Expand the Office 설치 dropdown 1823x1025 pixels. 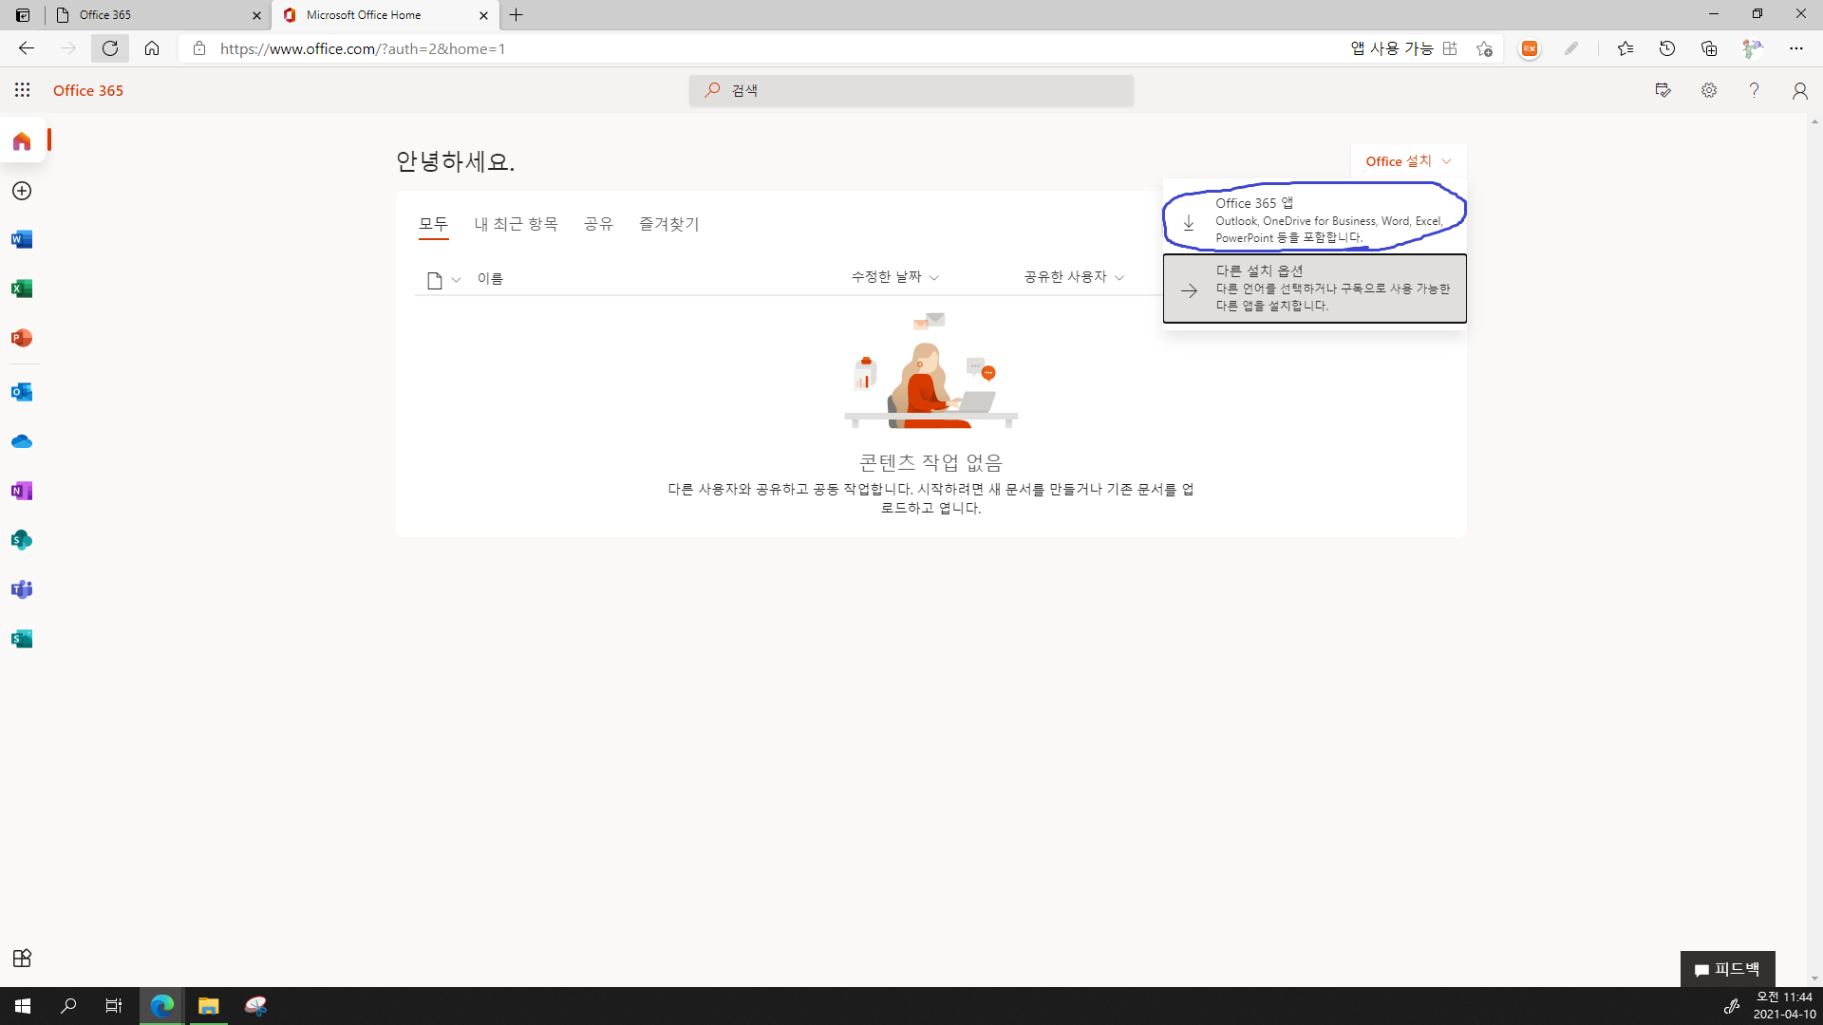point(1408,161)
